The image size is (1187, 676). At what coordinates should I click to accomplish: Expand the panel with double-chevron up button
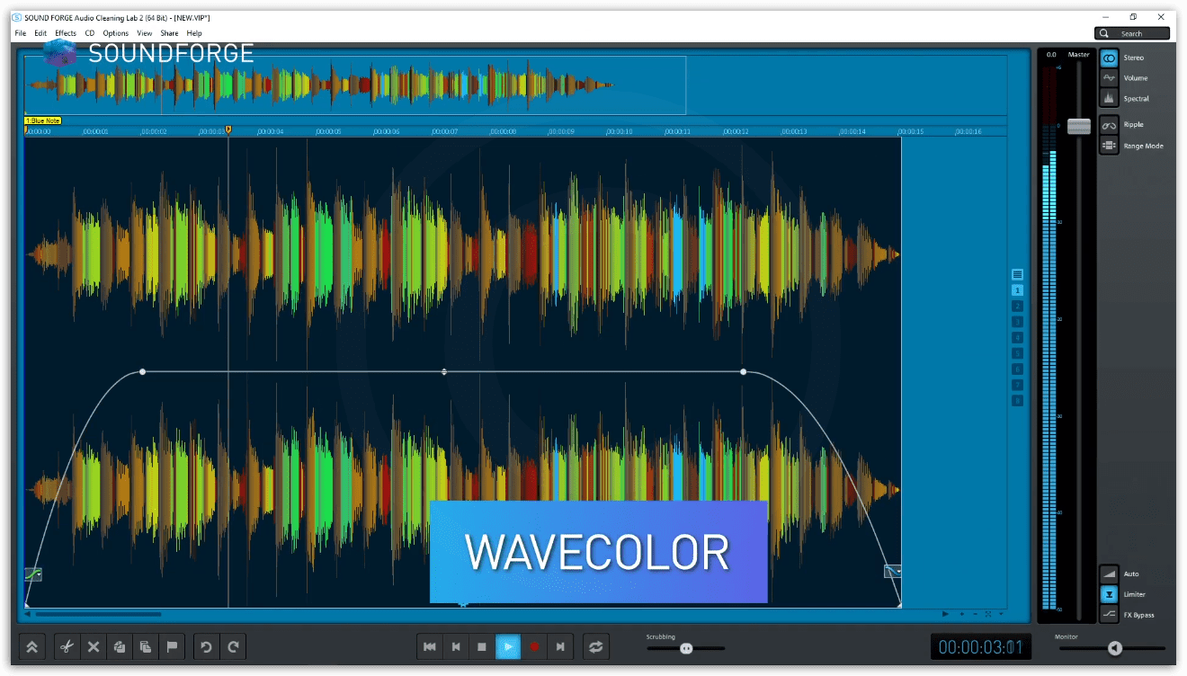click(x=32, y=646)
